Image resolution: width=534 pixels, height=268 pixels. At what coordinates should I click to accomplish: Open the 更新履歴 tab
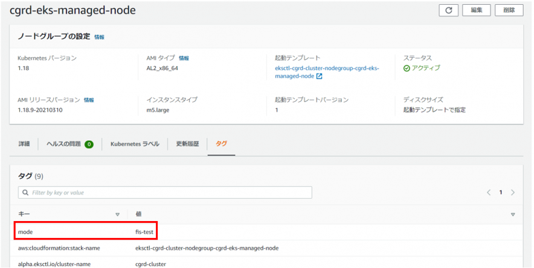187,145
